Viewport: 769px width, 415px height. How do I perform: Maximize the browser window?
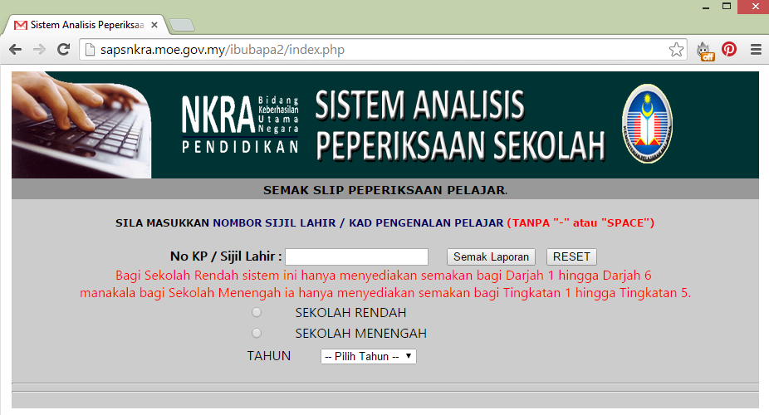click(727, 7)
